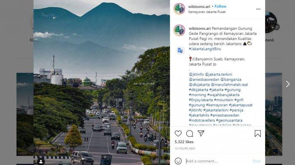
Task: Go to next post with right chevron
Action: tap(288, 84)
